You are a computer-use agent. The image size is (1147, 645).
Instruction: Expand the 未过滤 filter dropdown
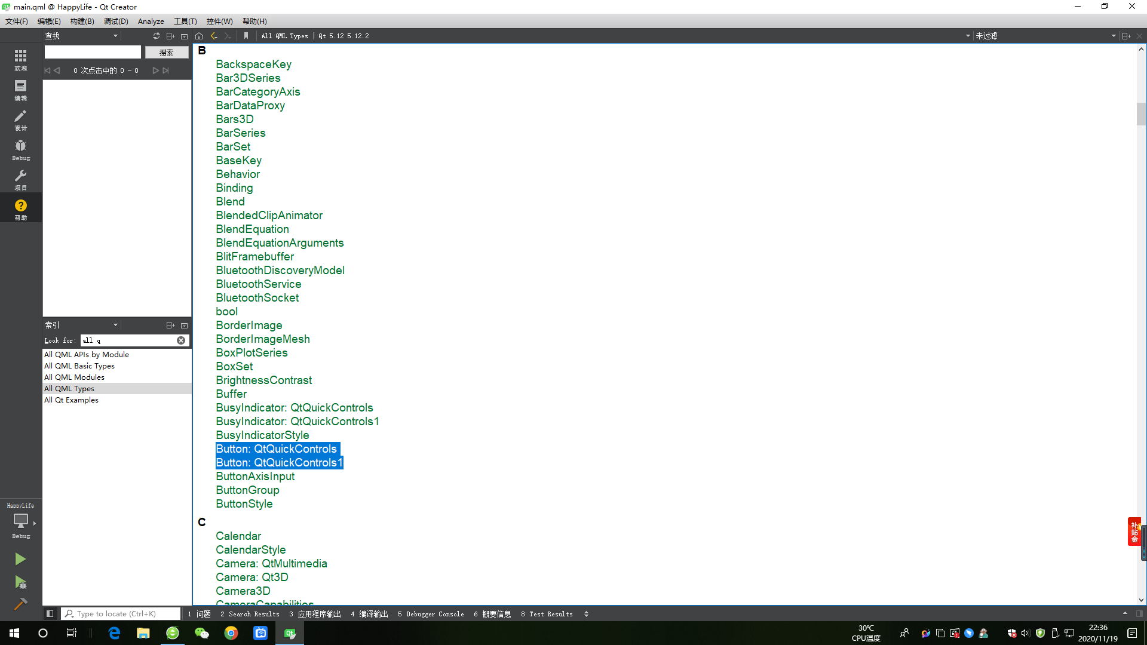tap(1114, 36)
